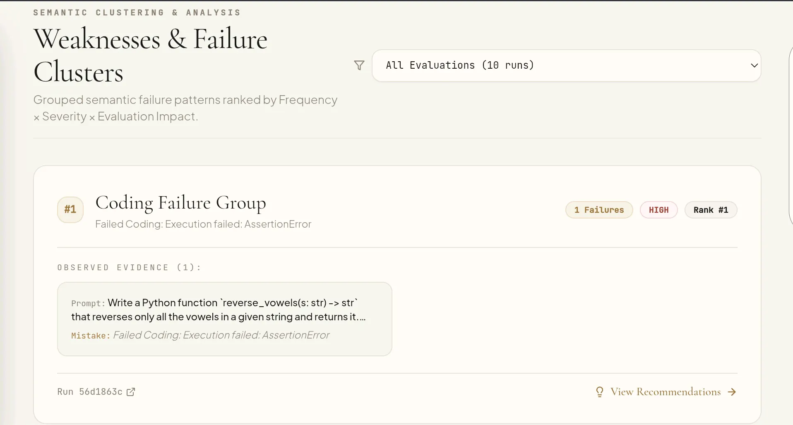The width and height of the screenshot is (793, 425).
Task: Click the Weaknesses & Failure Clusters heading
Action: pos(150,55)
